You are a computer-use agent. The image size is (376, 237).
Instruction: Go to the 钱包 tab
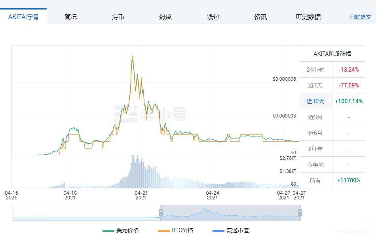pyautogui.click(x=213, y=17)
